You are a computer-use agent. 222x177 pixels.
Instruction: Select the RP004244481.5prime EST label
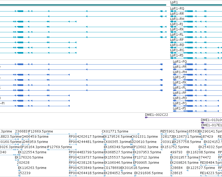click(x=86, y=142)
